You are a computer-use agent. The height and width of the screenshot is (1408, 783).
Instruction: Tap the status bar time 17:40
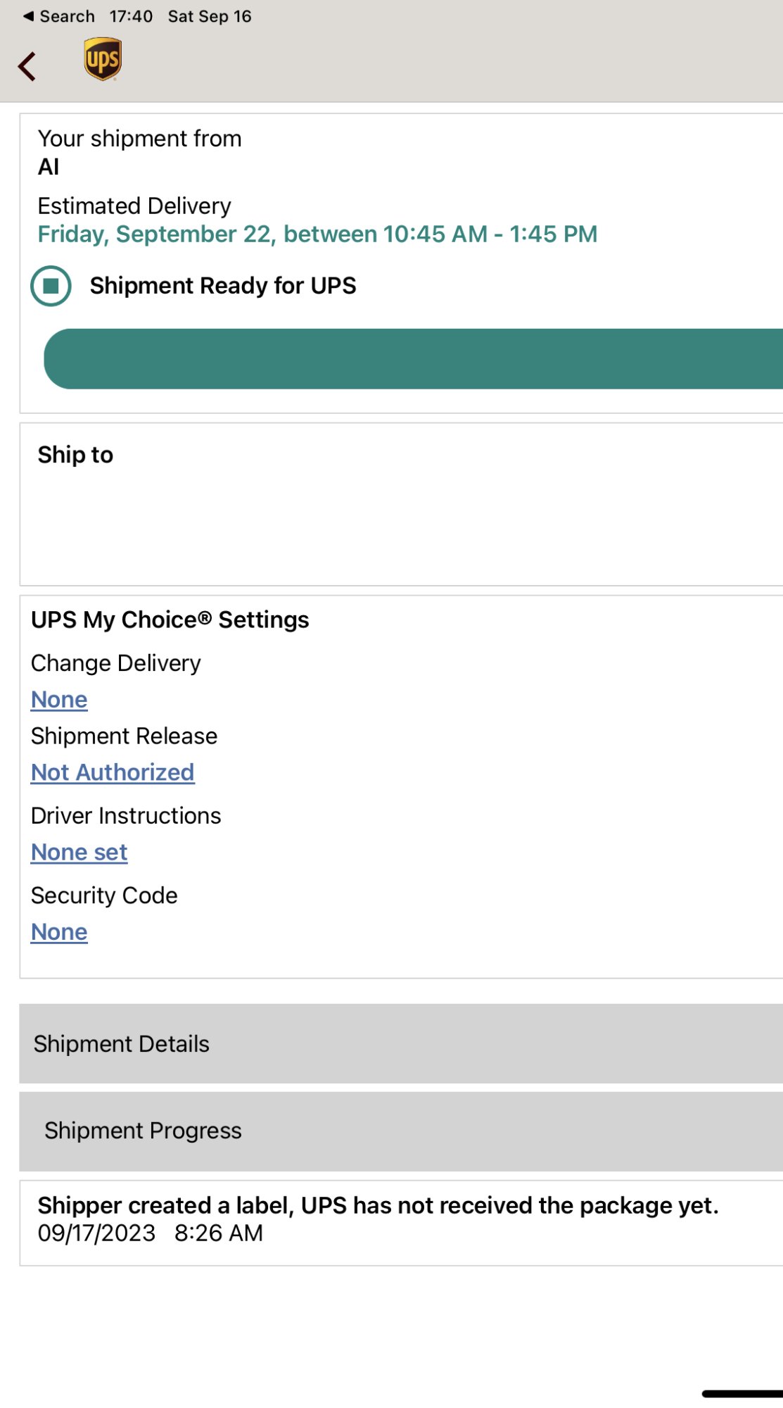(x=131, y=16)
